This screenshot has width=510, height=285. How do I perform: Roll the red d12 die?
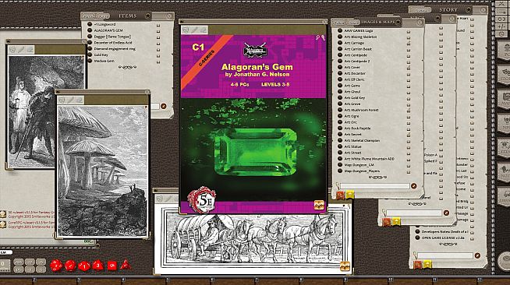point(70,266)
